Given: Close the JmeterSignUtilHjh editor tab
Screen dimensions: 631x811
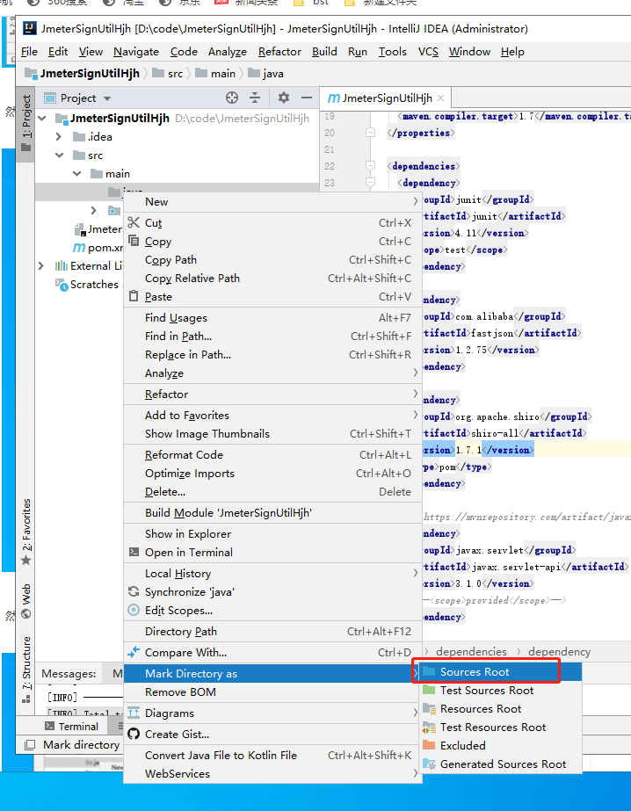Looking at the screenshot, I should point(440,98).
